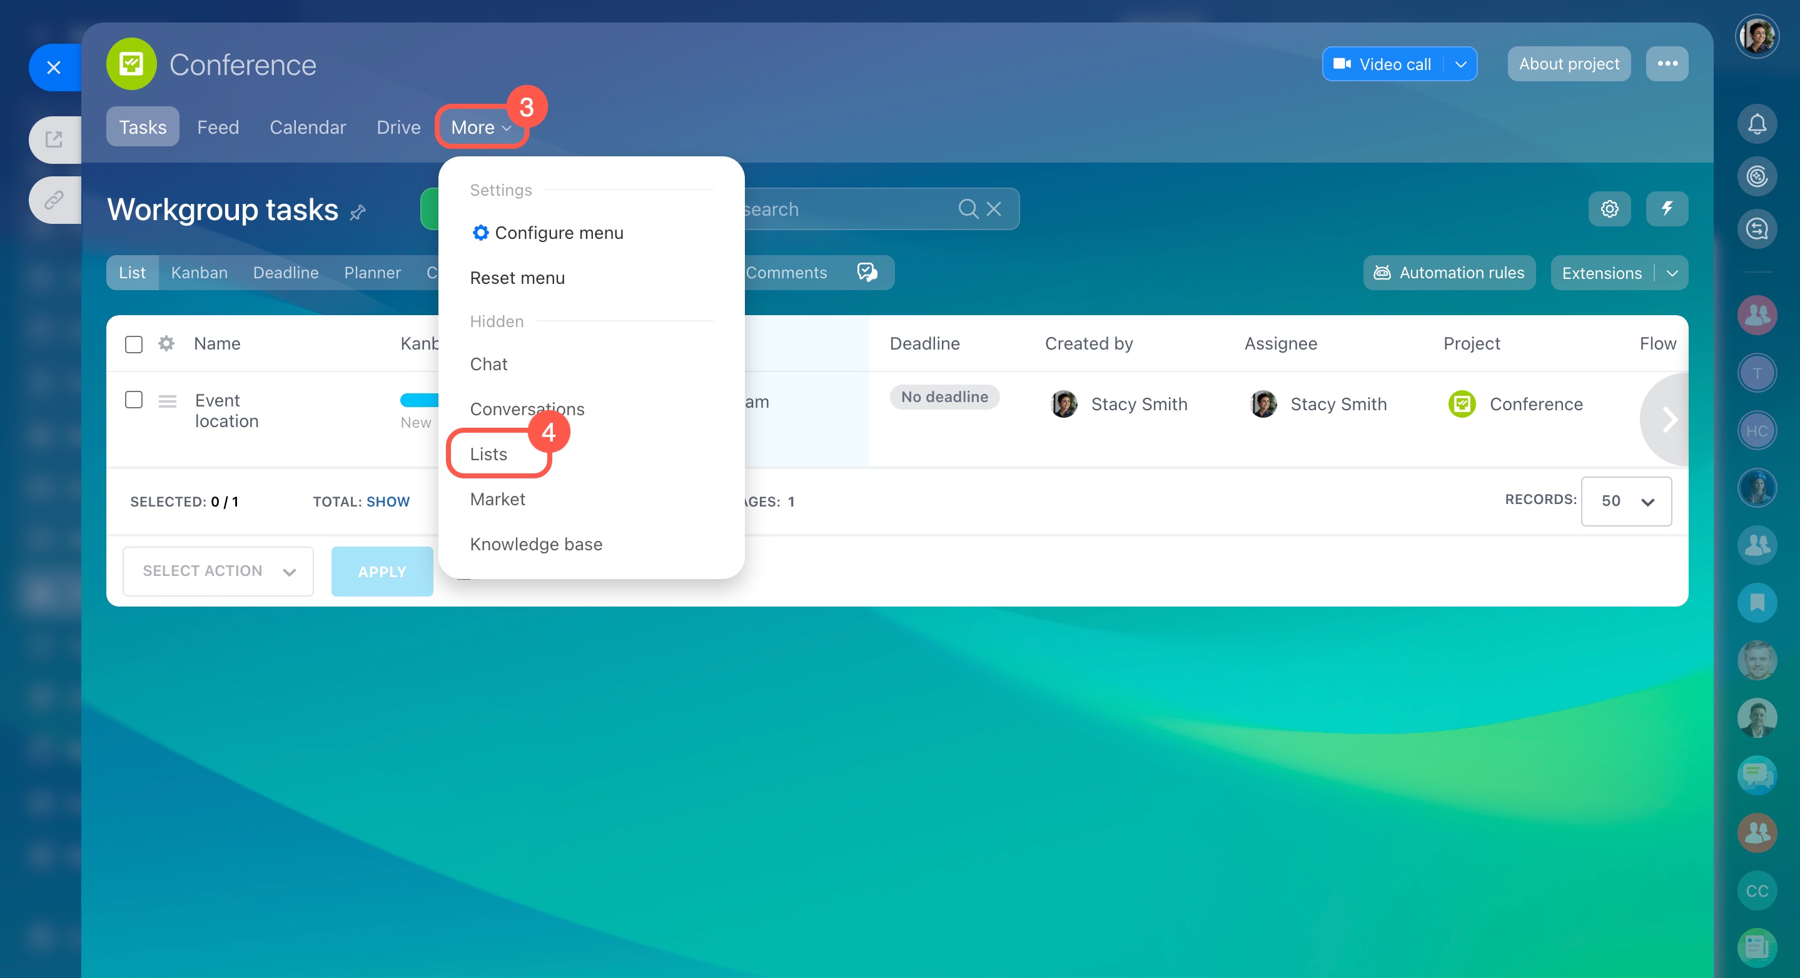
Task: Open the chat search icon in right sidebar
Action: [1757, 228]
